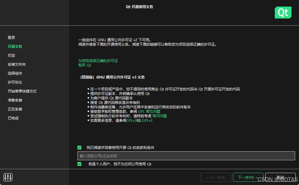Open 为项目选择正确的许可证 link
Image resolution: width=299 pixels, height=185 pixels.
pos(98,61)
